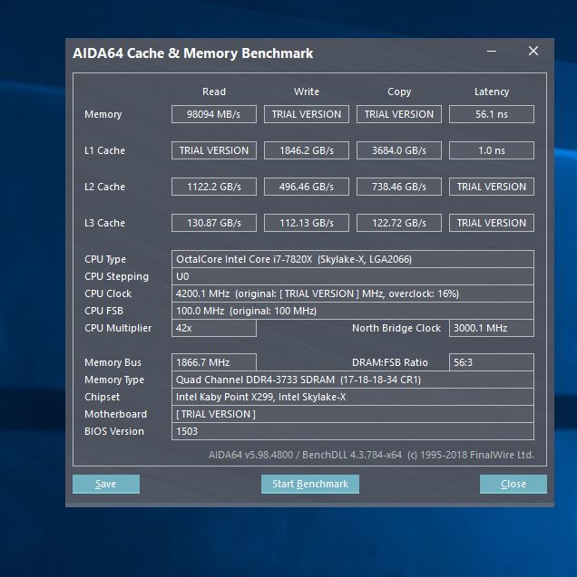Select L1 Cache Latency 1.0 ns
The image size is (577, 577).
492,150
